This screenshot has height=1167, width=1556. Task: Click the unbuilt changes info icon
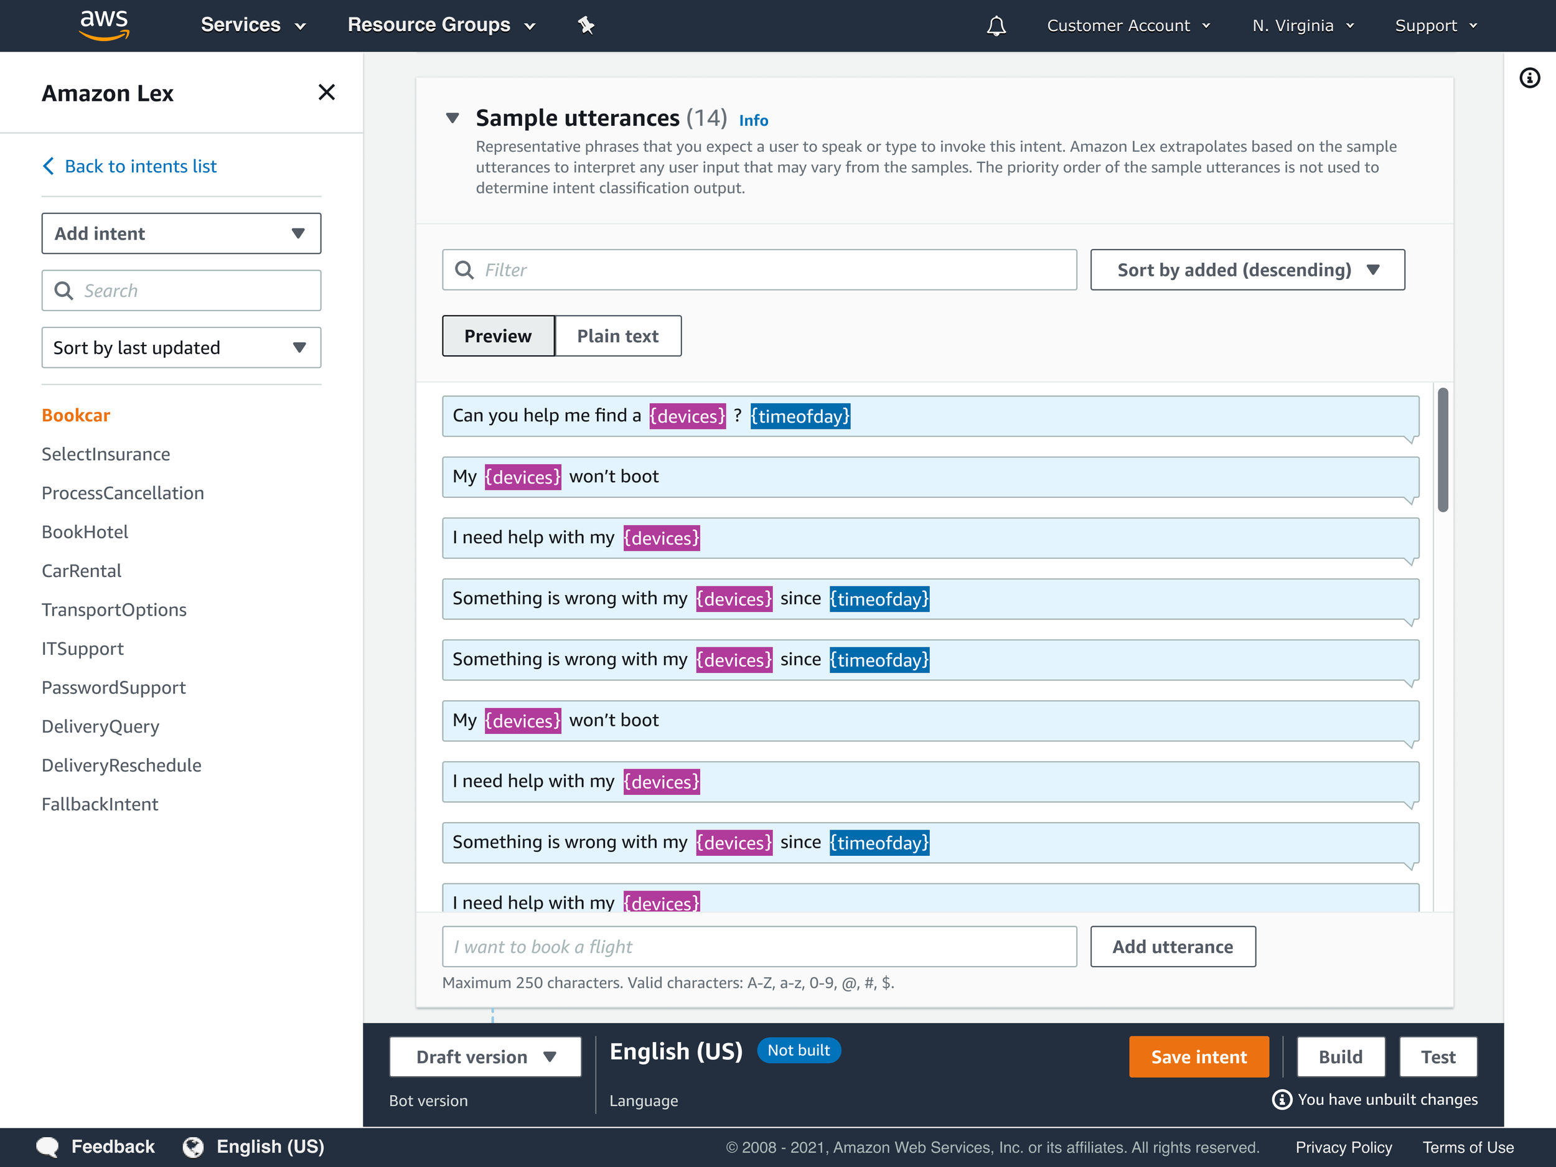coord(1281,1100)
